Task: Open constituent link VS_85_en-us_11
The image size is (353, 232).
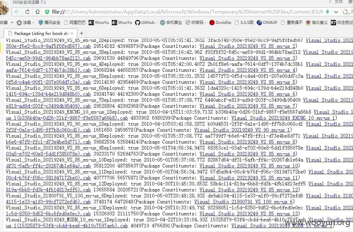Action: [248, 178]
